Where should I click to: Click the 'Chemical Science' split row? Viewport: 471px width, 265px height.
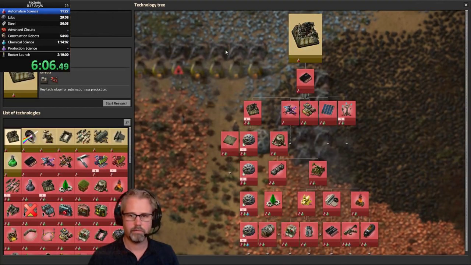coord(35,42)
